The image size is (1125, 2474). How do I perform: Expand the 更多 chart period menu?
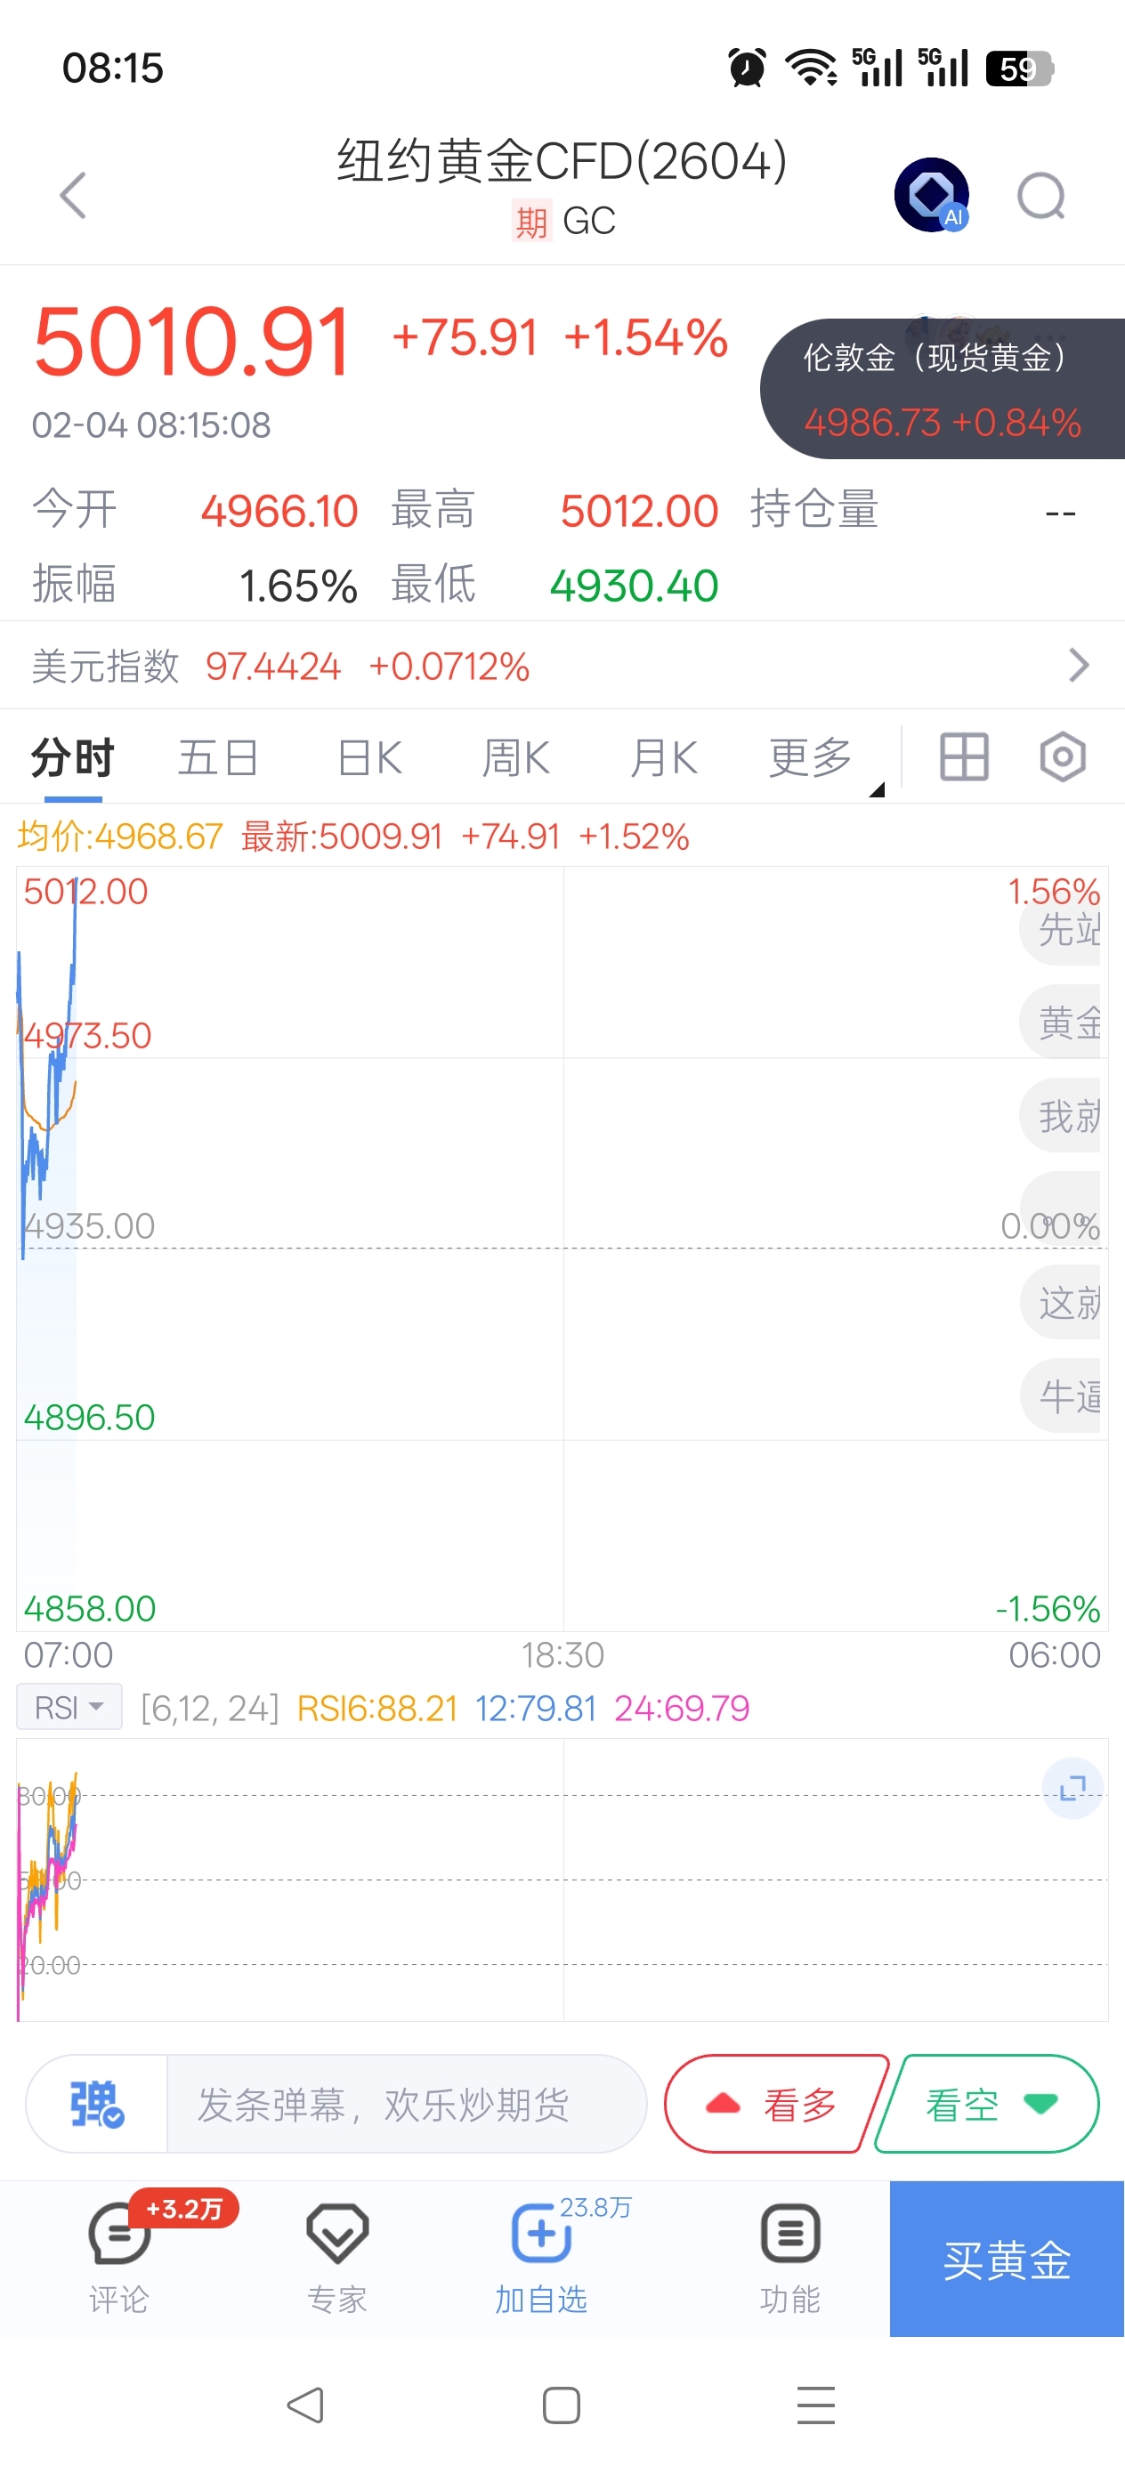[812, 757]
